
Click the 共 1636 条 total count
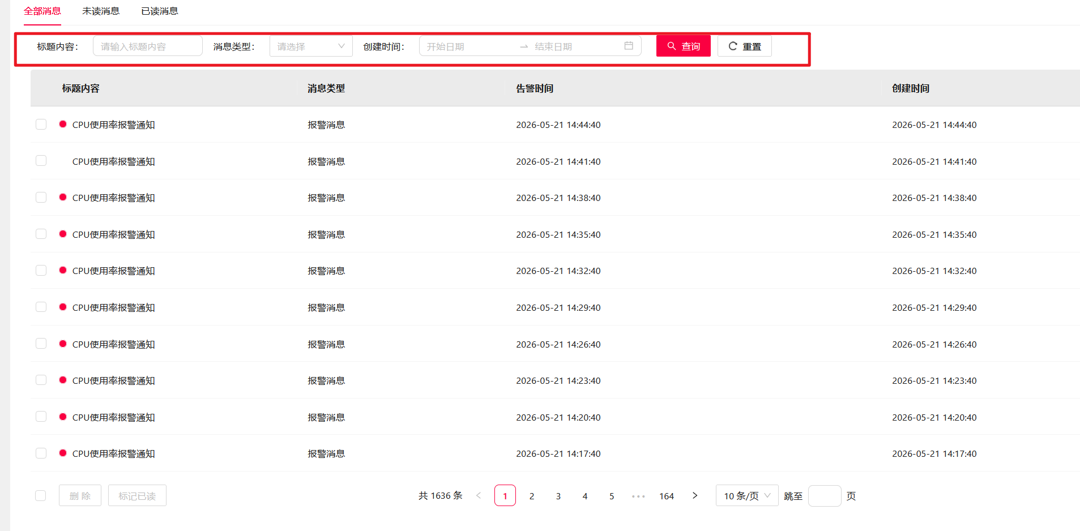441,495
